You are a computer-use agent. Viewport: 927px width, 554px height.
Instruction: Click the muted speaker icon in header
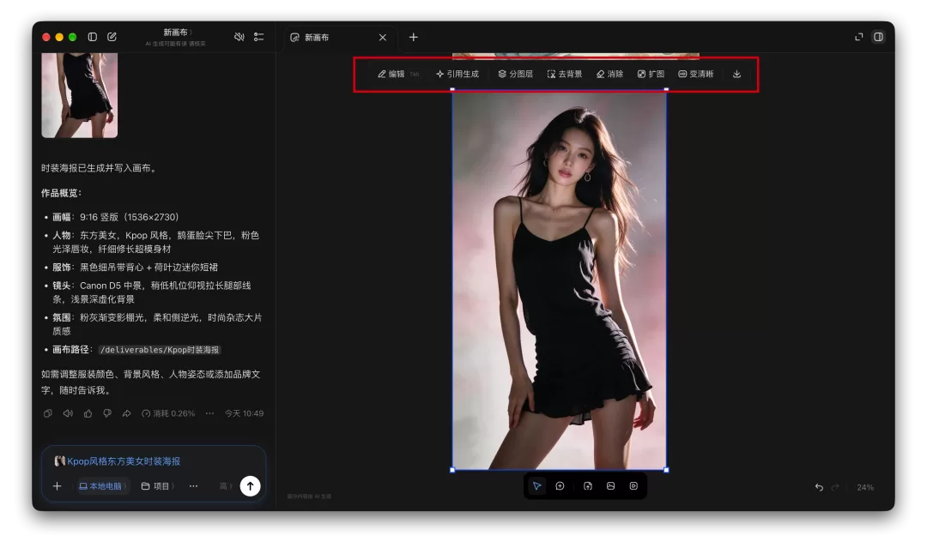tap(239, 37)
